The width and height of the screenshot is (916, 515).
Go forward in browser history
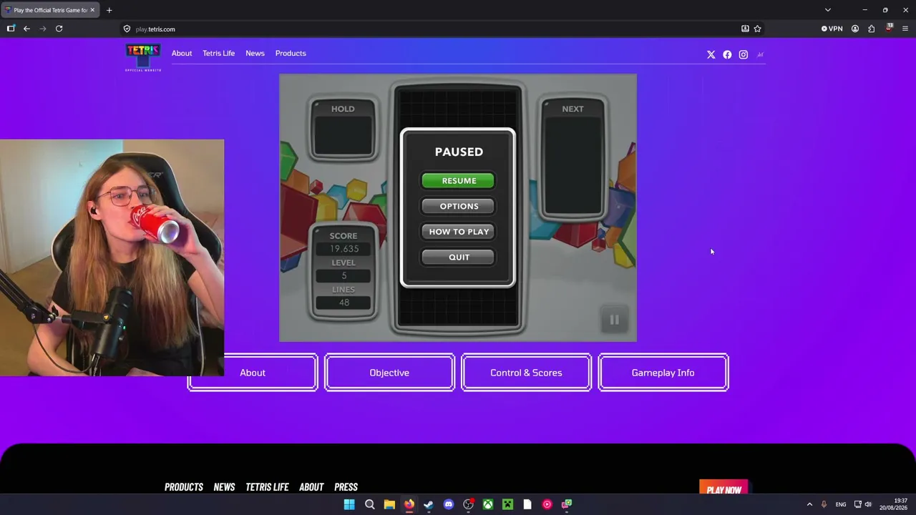[43, 29]
